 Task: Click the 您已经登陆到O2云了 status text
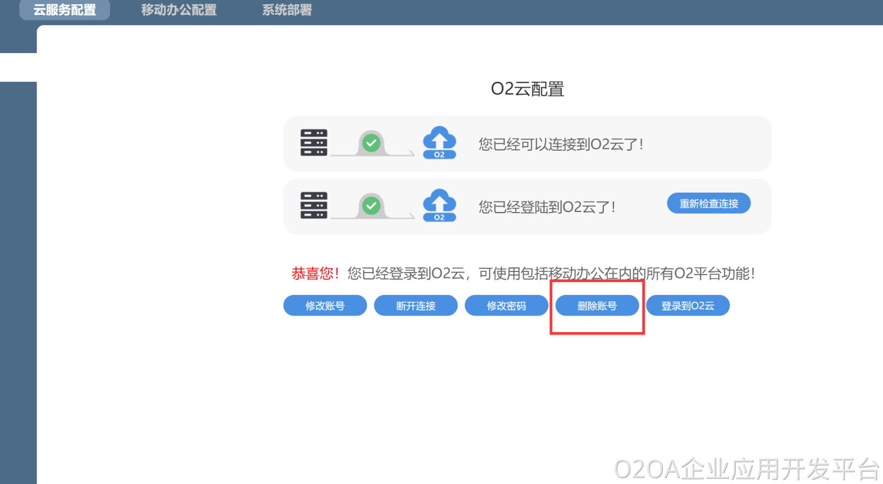click(x=547, y=207)
